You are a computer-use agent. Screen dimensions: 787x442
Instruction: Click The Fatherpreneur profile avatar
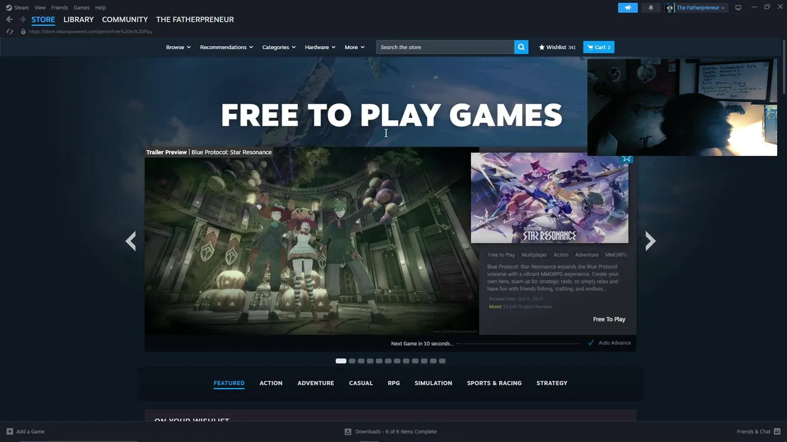(670, 7)
